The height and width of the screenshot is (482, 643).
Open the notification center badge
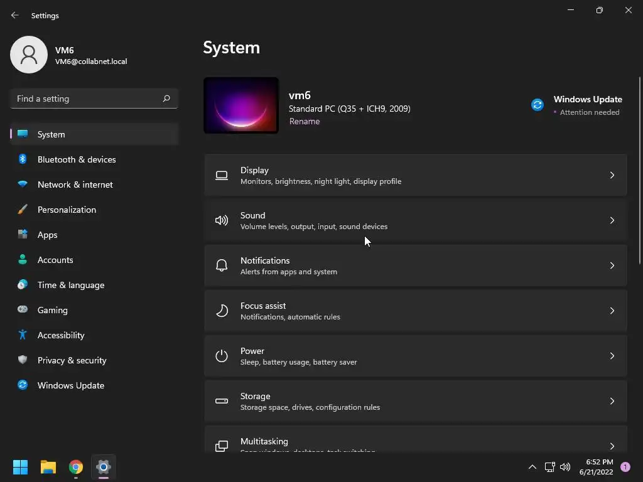click(x=625, y=467)
